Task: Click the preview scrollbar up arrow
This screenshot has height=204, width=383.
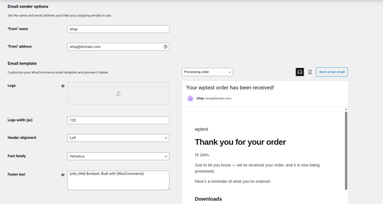Action: (346, 109)
